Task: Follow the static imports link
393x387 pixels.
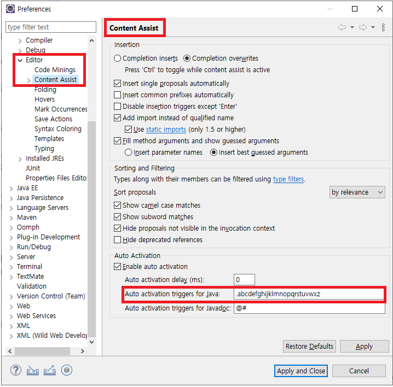Action: [166, 130]
